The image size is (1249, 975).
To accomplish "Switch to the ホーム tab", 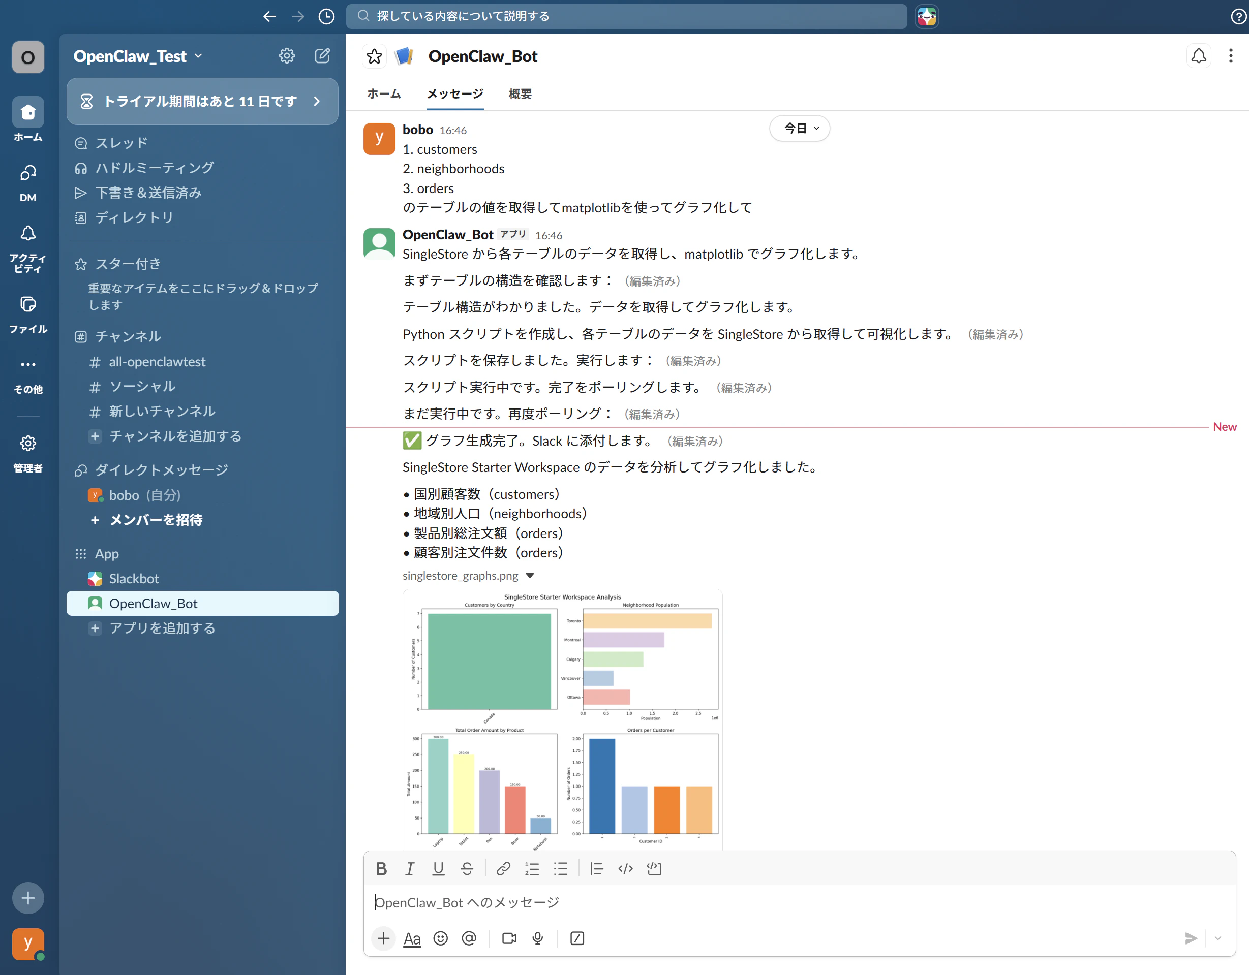I will click(x=384, y=93).
